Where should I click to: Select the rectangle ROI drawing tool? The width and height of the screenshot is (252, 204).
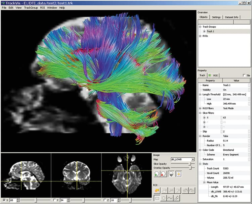coord(157,198)
